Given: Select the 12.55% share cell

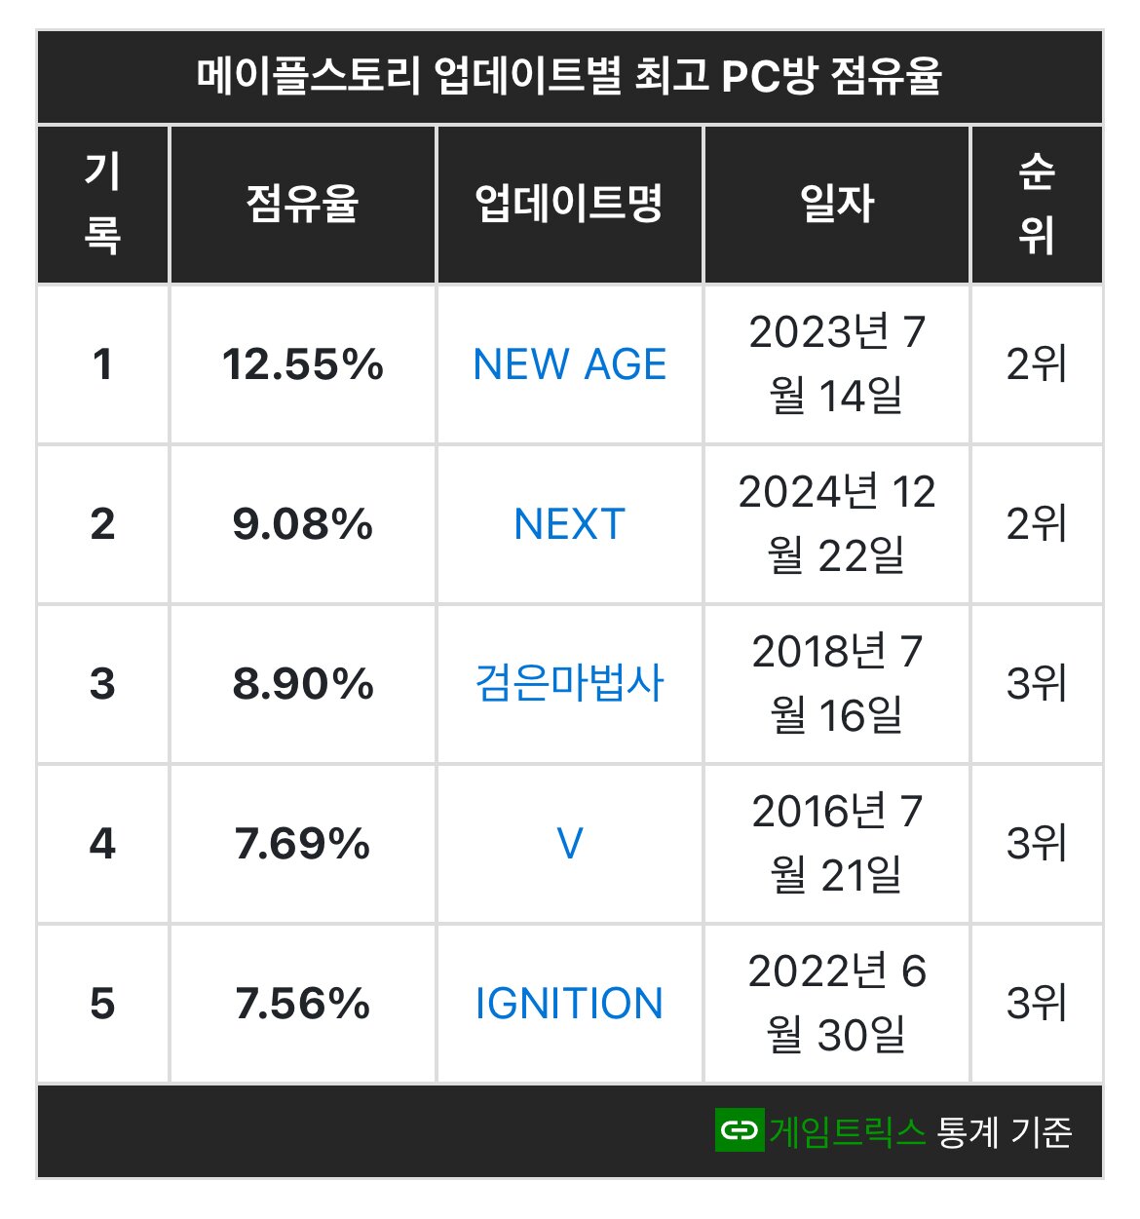Looking at the screenshot, I should coord(303,364).
